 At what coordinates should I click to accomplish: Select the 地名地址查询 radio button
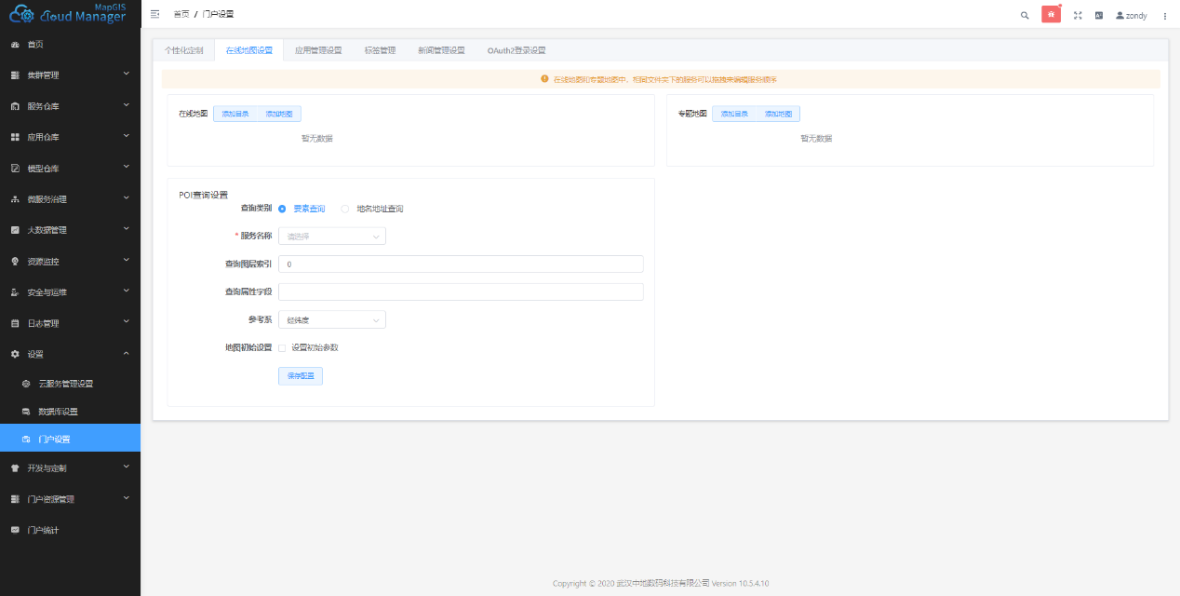click(345, 209)
